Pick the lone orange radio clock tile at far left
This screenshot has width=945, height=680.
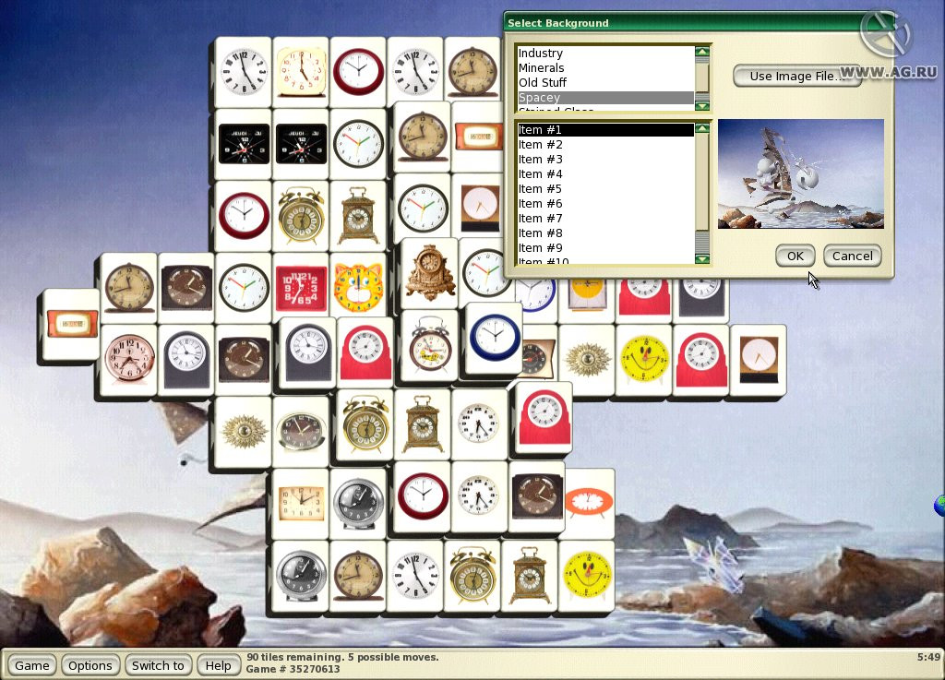pyautogui.click(x=71, y=324)
